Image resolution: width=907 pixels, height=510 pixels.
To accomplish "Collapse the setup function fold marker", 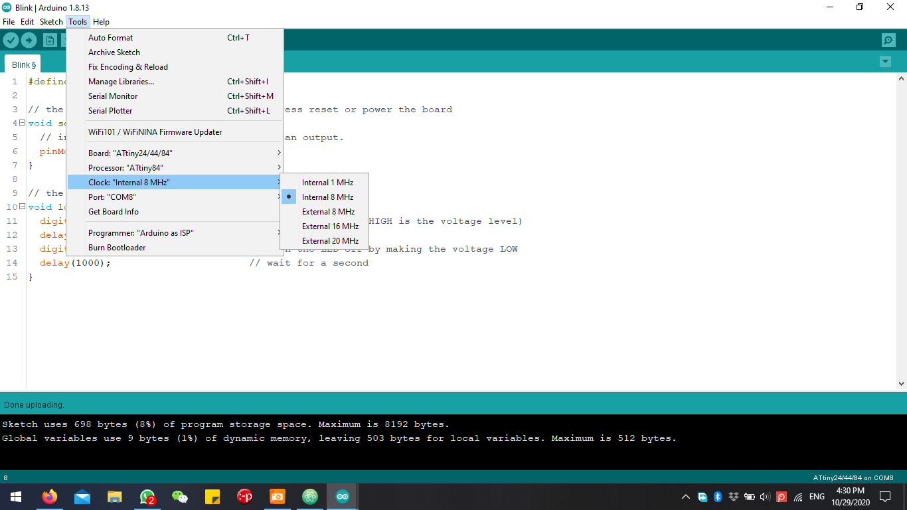I will 22,123.
